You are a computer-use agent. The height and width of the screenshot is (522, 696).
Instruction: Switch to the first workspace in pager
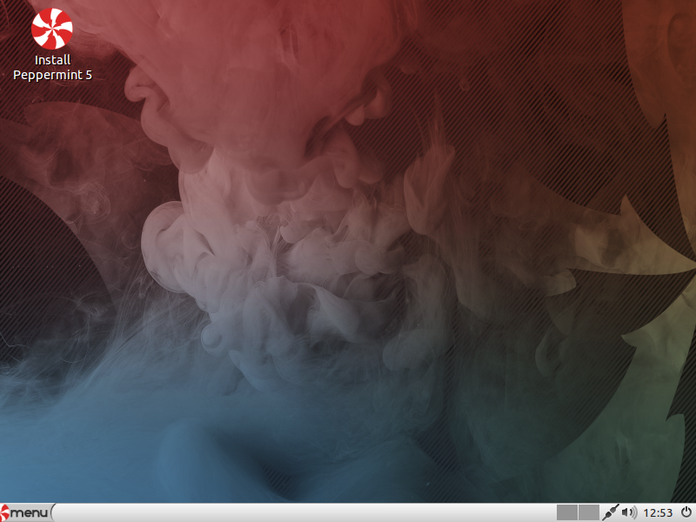click(567, 512)
